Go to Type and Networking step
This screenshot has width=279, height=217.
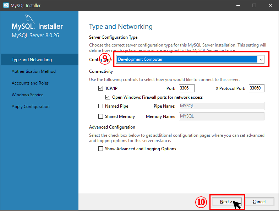(x=39, y=60)
